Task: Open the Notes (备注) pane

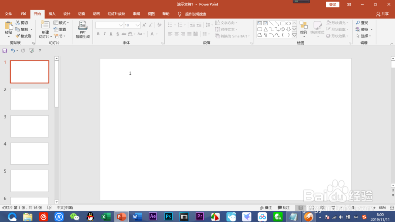Action: [266, 208]
